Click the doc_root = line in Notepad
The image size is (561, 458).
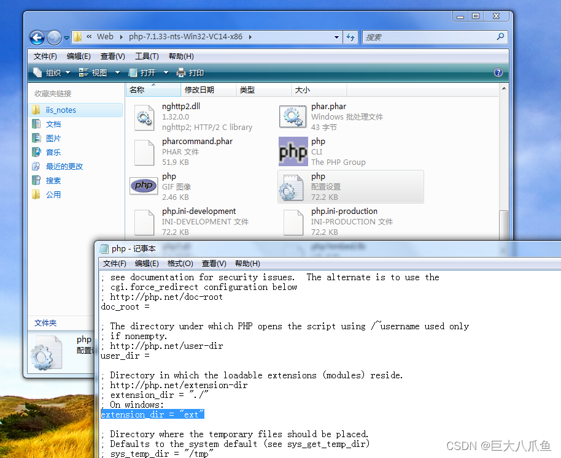125,307
